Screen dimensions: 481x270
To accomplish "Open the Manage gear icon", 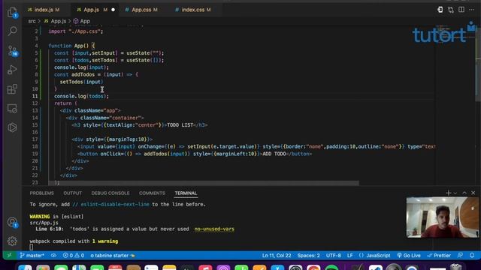I will (12, 241).
